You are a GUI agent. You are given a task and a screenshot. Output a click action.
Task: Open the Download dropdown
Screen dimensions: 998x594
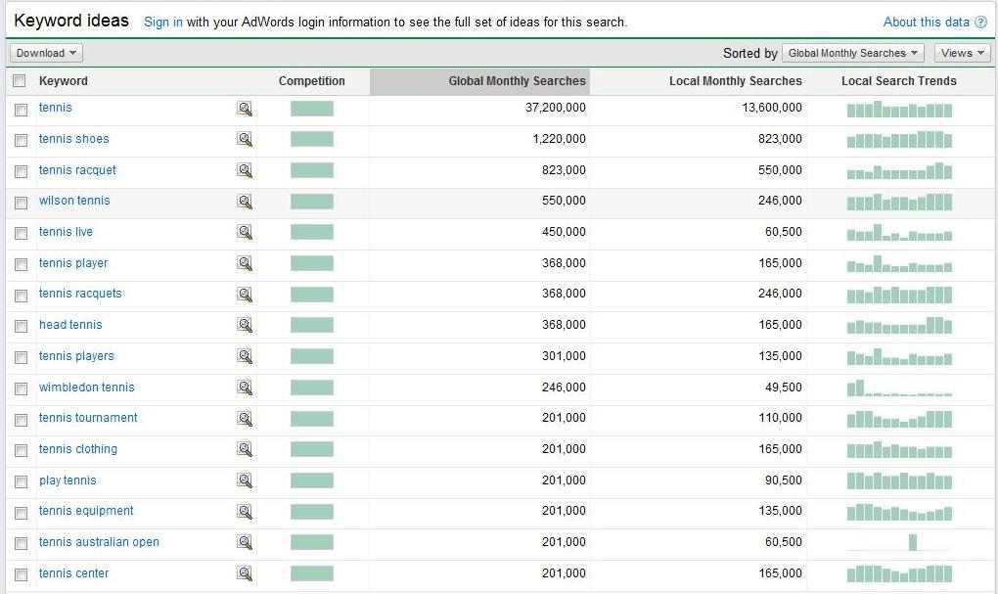[46, 53]
